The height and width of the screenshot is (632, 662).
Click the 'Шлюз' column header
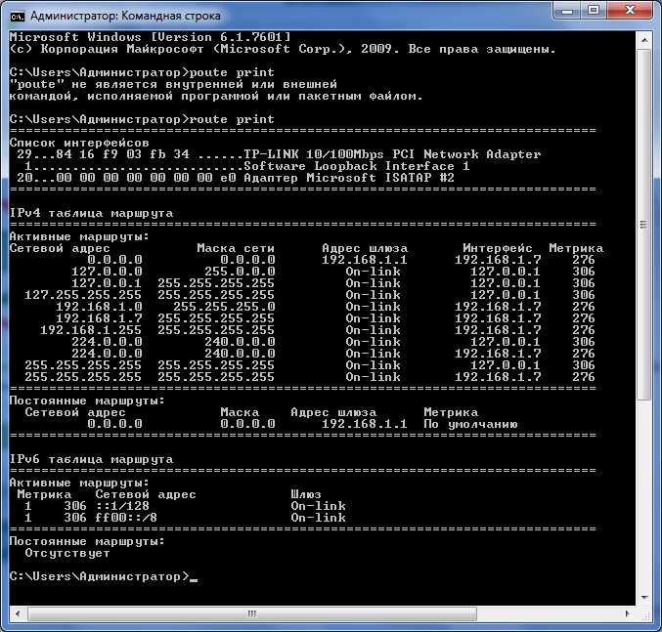[306, 494]
